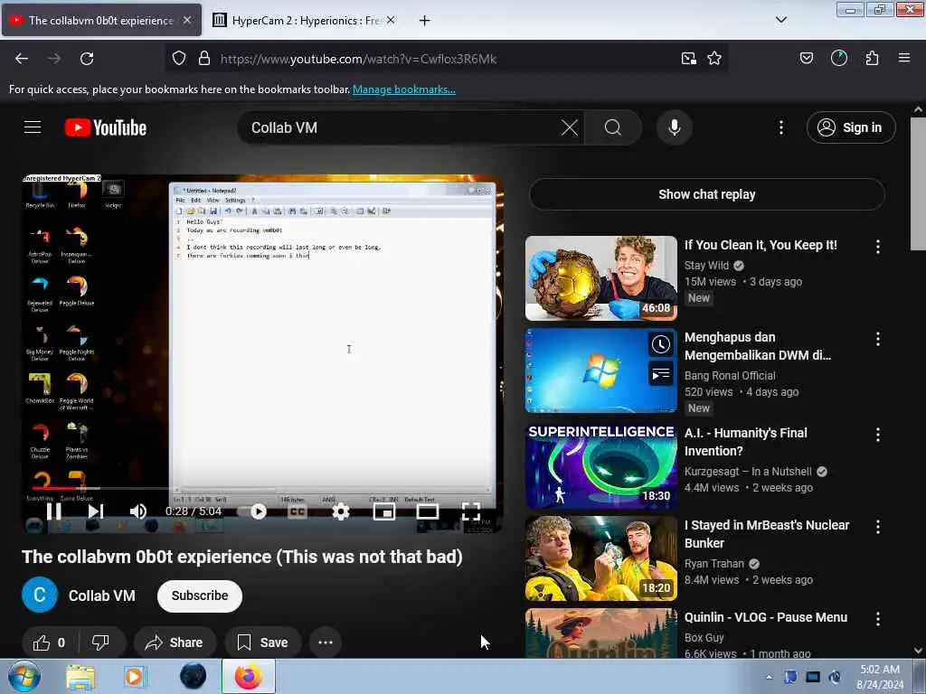Start voice search with the microphone
926x694 pixels.
pyautogui.click(x=675, y=127)
